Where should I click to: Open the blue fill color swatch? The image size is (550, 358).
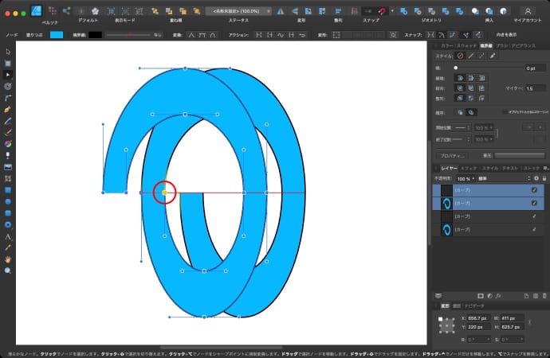(57, 35)
